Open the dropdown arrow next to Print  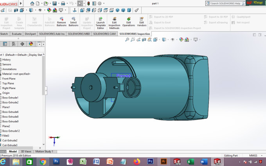coord(67,4)
